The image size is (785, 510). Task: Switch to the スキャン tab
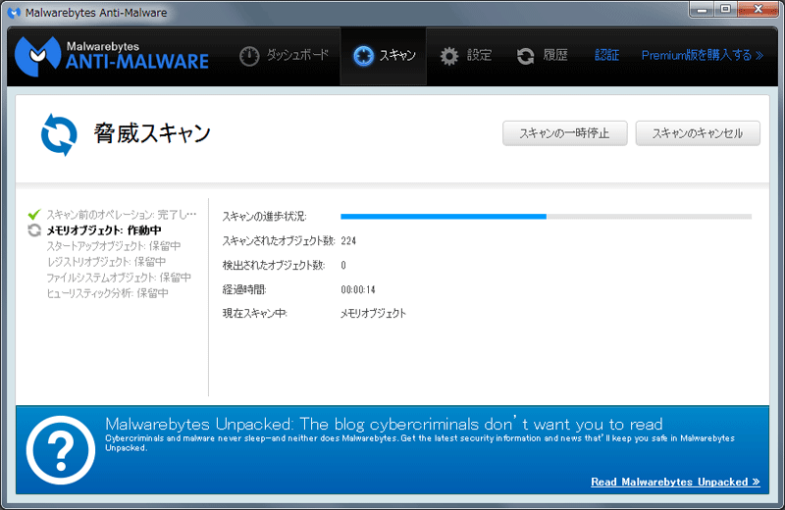(x=384, y=56)
